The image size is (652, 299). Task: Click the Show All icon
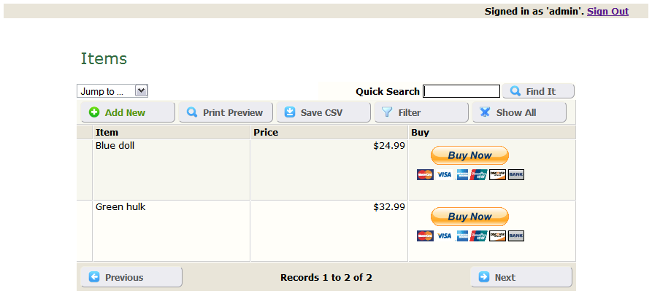coord(485,112)
